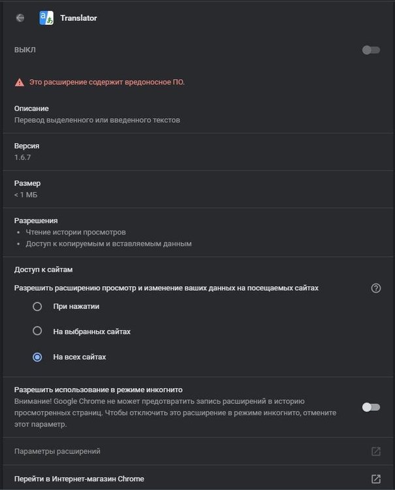Choose the На выбранных сайтах radio option
Screen dimensions: 395x490
(x=37, y=331)
